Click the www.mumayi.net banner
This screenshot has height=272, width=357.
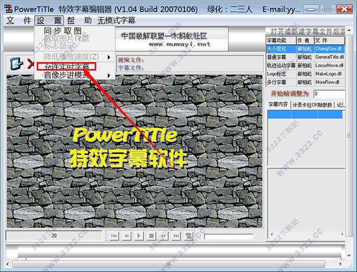172,39
